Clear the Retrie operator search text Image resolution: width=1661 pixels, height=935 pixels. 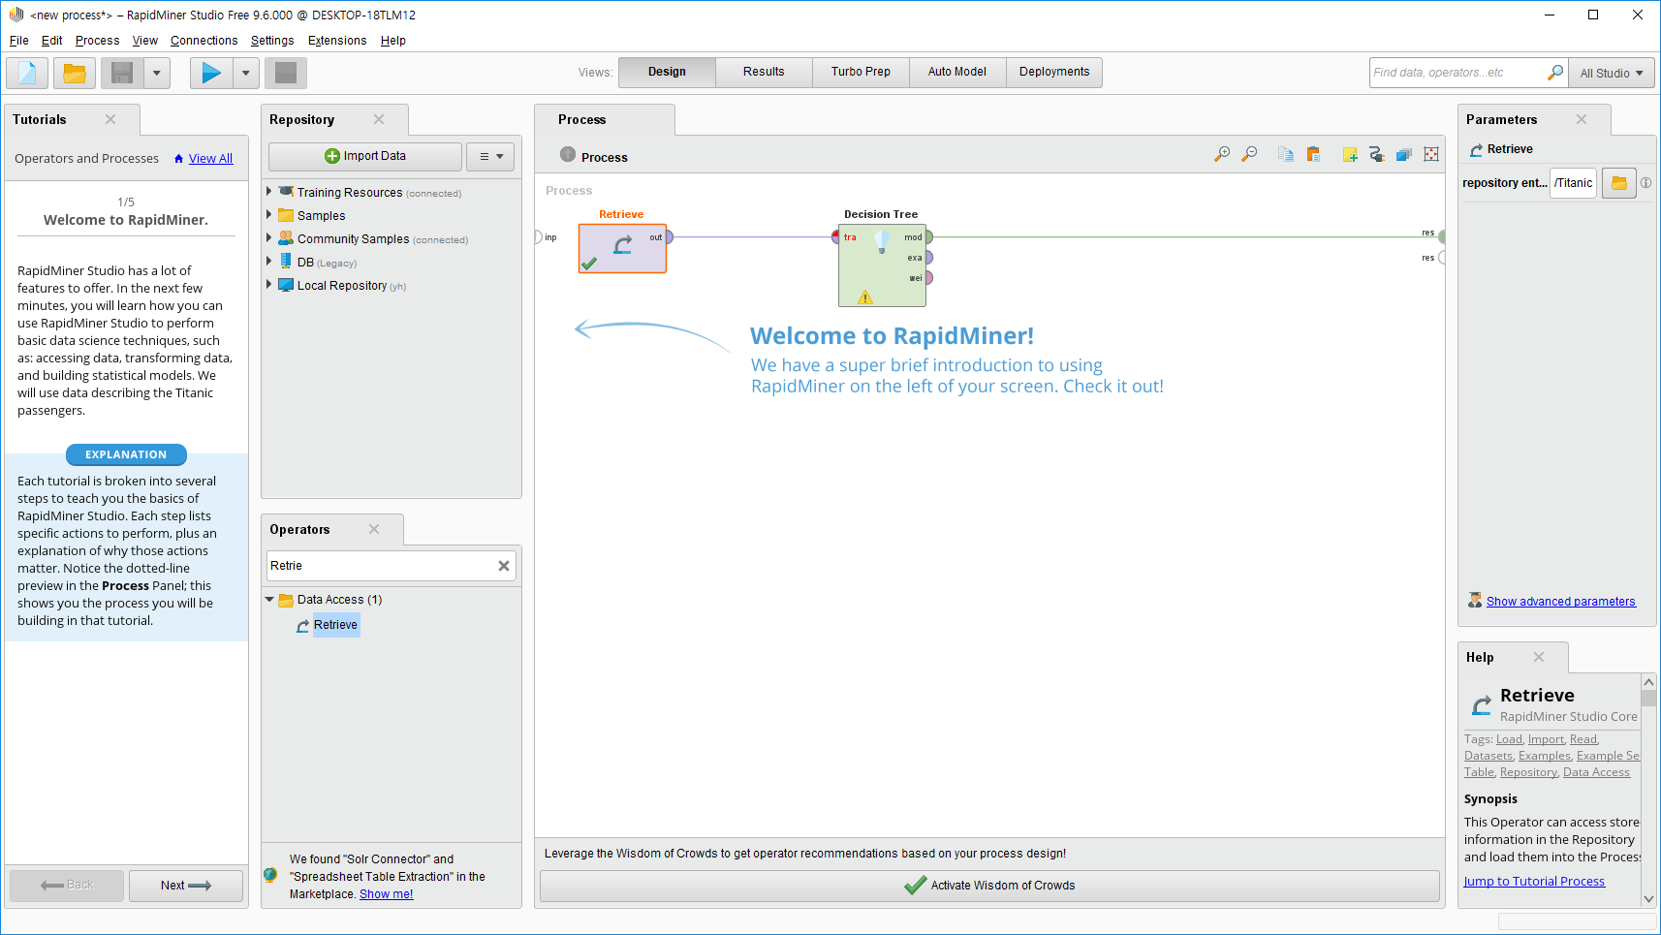tap(504, 566)
